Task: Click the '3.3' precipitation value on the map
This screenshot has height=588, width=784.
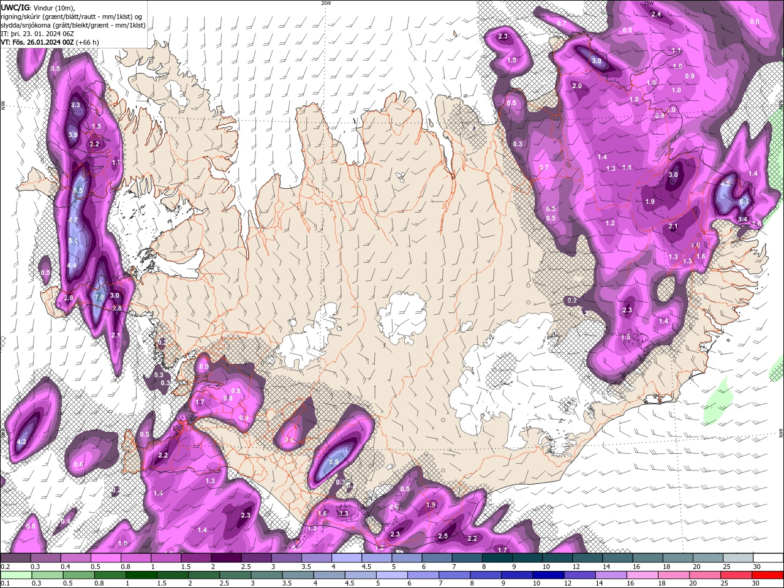Action: pyautogui.click(x=76, y=105)
